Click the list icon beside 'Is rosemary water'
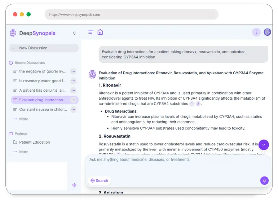 (15, 81)
